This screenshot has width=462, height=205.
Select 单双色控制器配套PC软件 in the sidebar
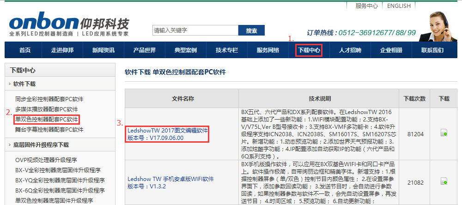[x=47, y=120]
